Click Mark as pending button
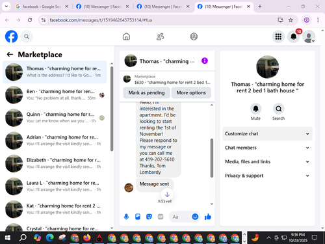Viewport: 325px width, 244px height. click(146, 93)
